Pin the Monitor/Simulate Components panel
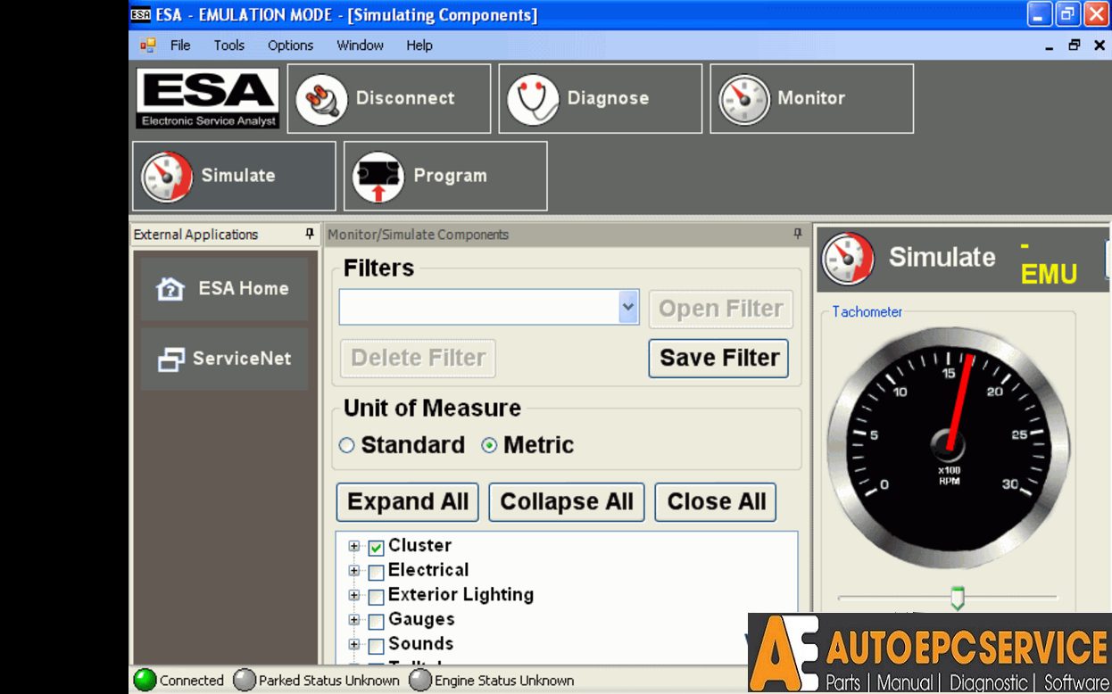 coord(798,234)
